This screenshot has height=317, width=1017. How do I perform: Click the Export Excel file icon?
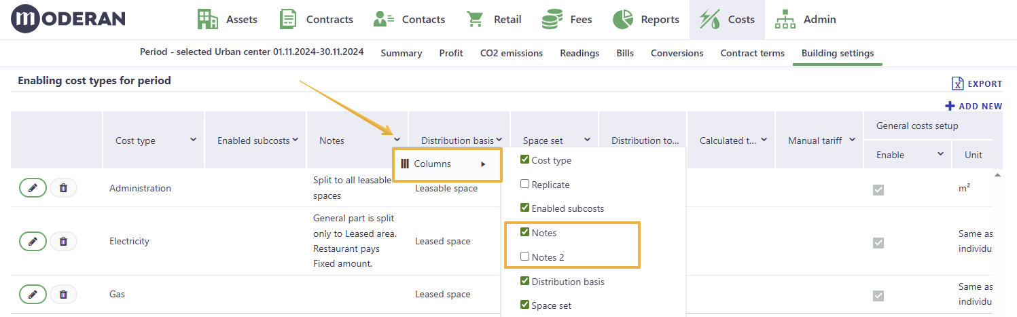958,83
